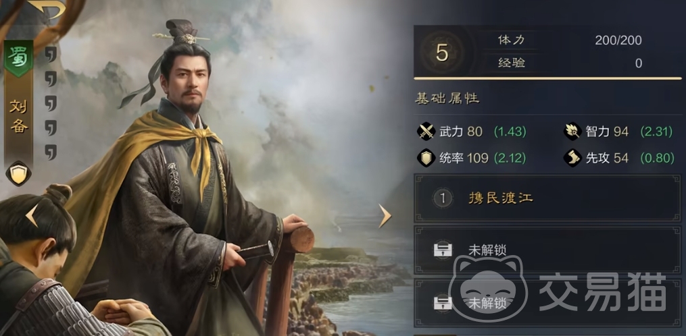
Task: Click the second locked skill's lock icon
Action: tap(442, 303)
